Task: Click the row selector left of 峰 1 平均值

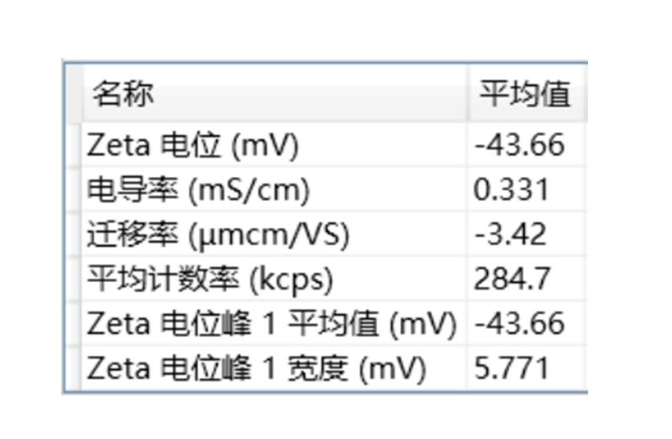Action: tap(73, 323)
